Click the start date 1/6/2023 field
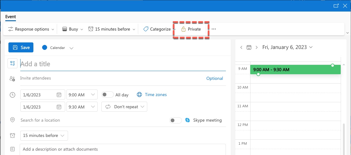 pos(42,94)
